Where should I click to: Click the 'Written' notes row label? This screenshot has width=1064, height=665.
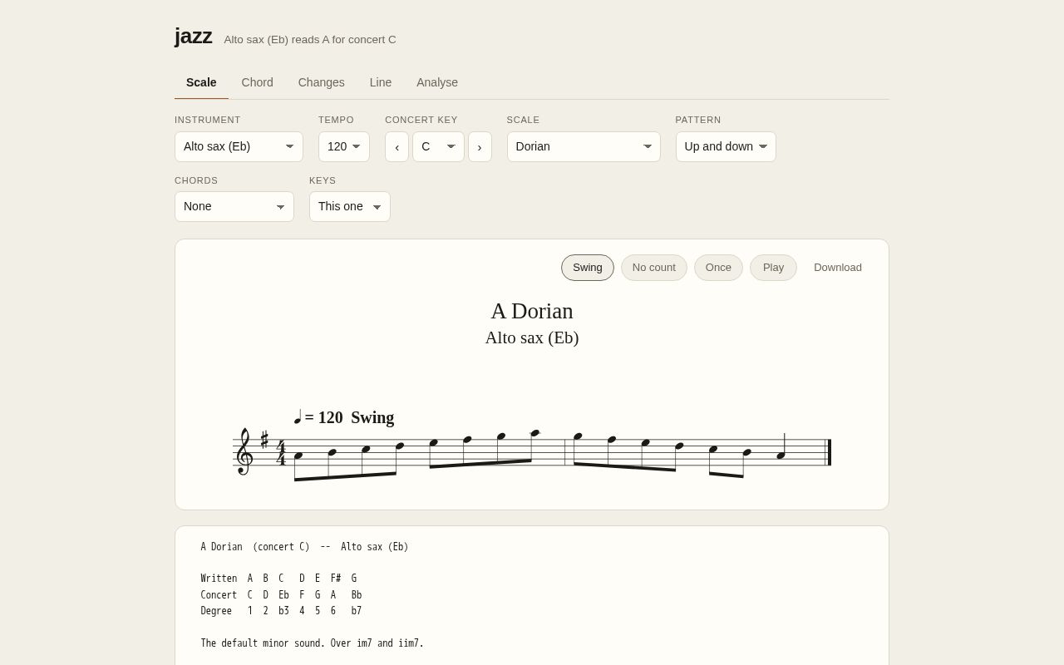point(219,579)
